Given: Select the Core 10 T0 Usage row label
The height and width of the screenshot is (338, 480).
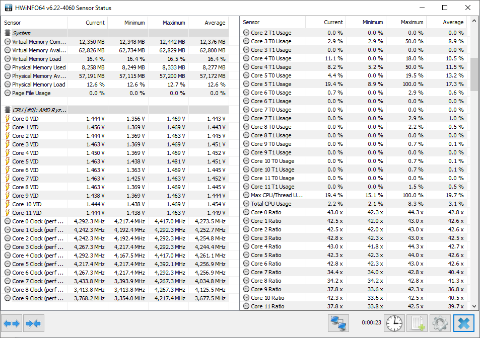Looking at the screenshot, I should point(272,161).
